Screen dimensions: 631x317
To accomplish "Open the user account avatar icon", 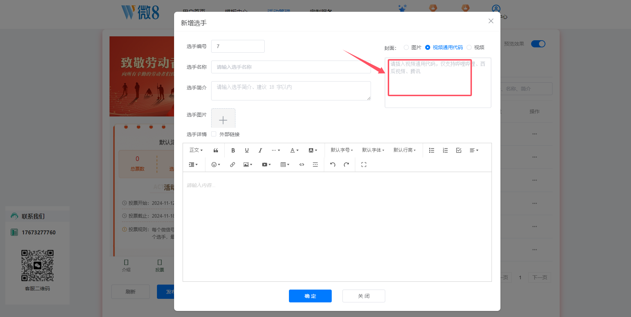I will [496, 9].
